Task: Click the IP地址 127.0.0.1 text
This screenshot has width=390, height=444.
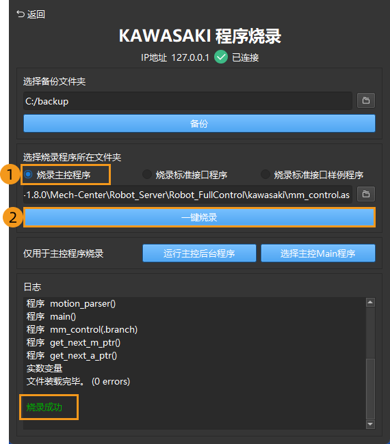Action: point(175,57)
